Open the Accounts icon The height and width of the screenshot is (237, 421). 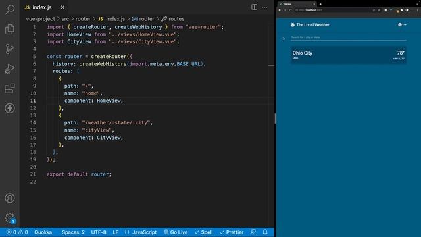pyautogui.click(x=10, y=198)
